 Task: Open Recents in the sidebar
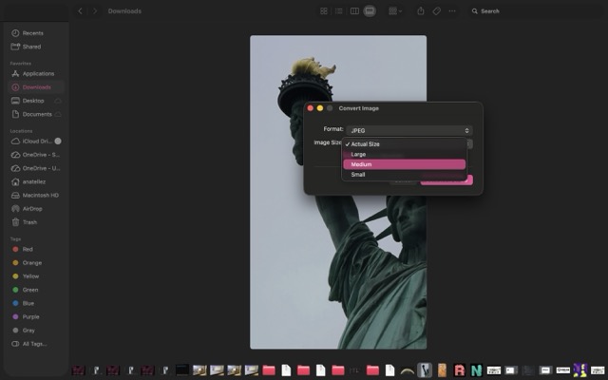pos(36,33)
